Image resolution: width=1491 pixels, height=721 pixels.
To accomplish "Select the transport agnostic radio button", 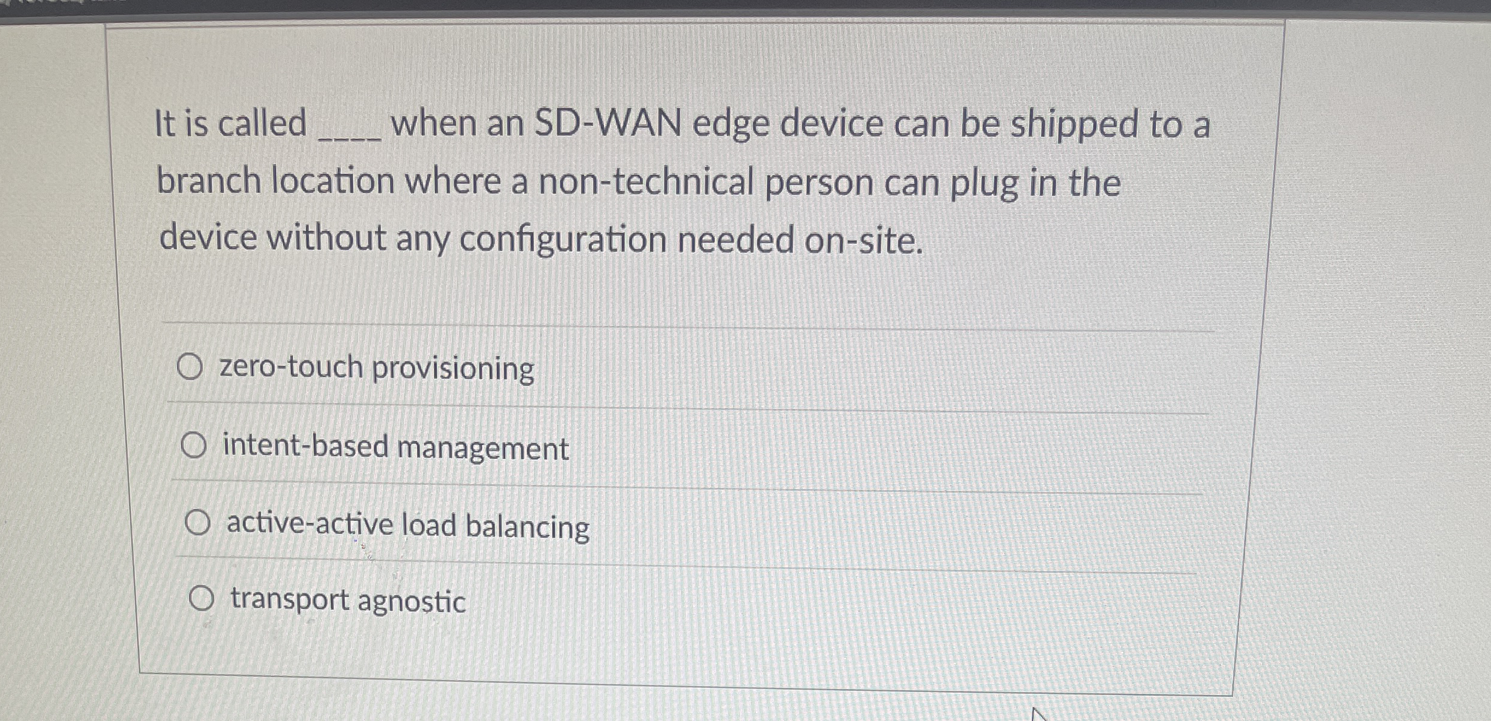I will (x=203, y=599).
